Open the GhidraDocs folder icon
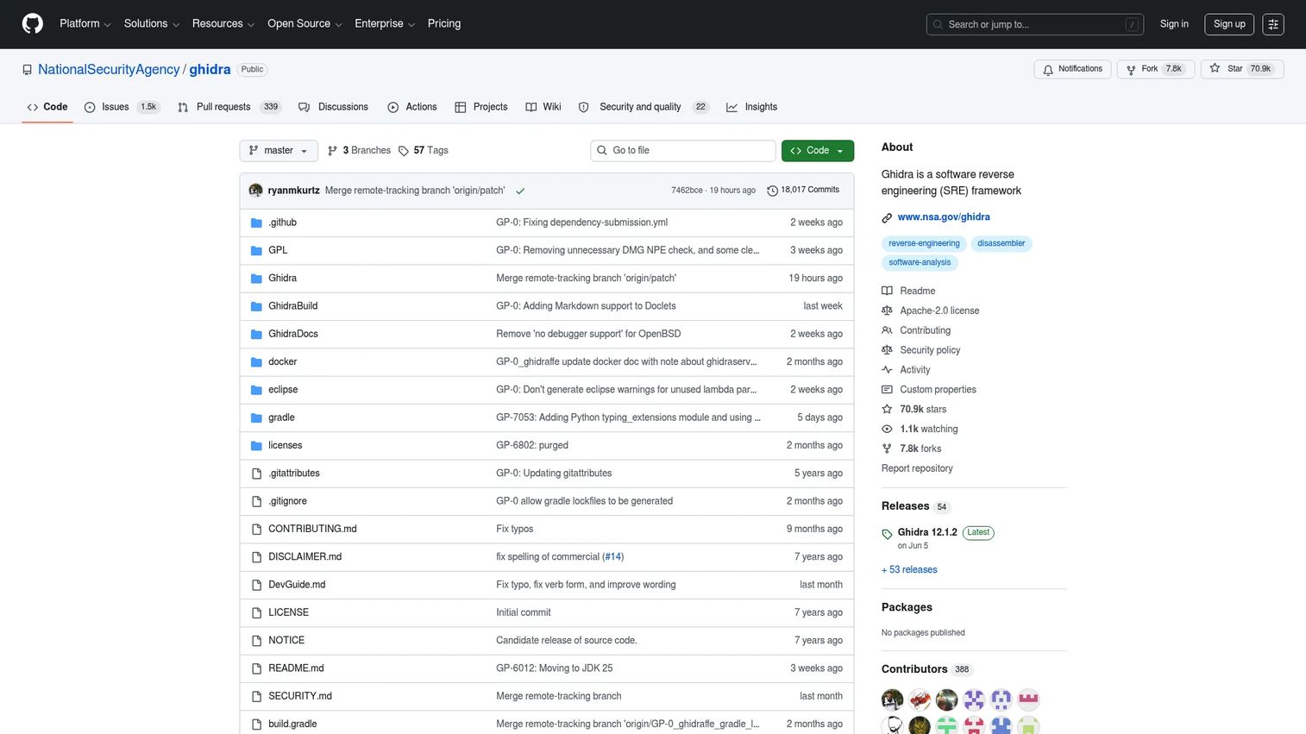This screenshot has width=1306, height=734. (x=256, y=334)
